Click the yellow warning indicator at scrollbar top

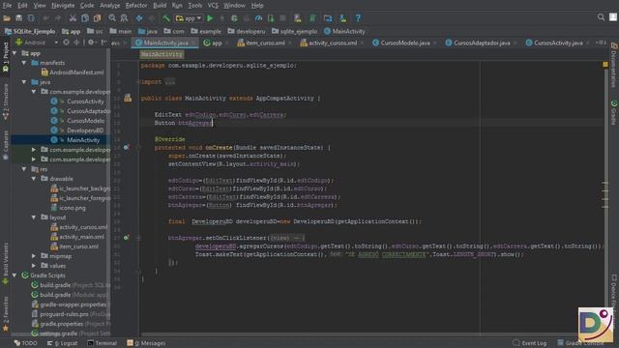click(x=605, y=65)
